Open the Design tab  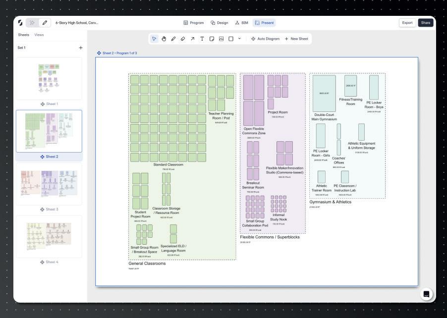pos(219,23)
